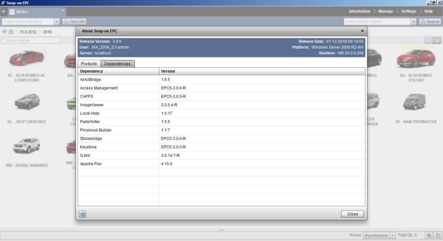Click the Search button
This screenshot has width=443, height=241.
tap(430, 22)
